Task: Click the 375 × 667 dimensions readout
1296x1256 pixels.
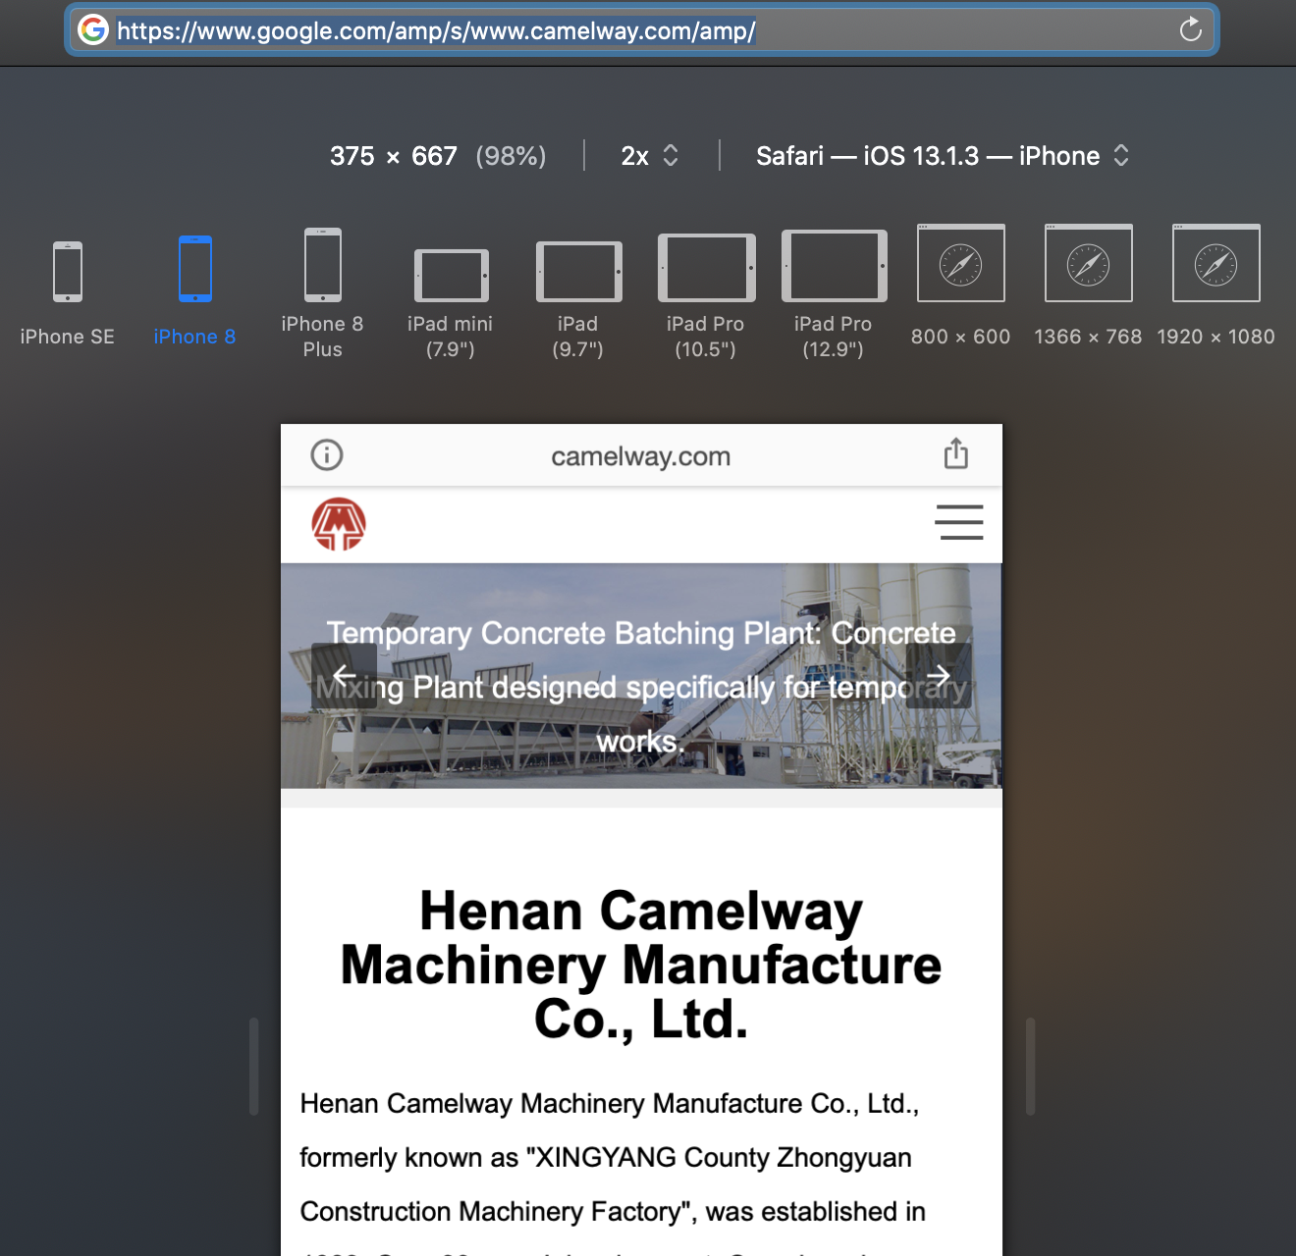Action: (x=394, y=156)
